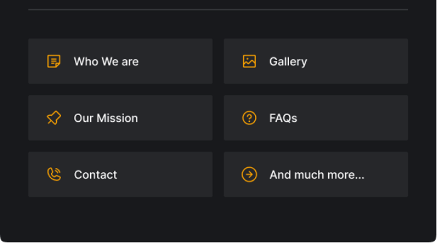Click the And much more... text
Viewport: 437px width, 244px height.
coord(317,175)
